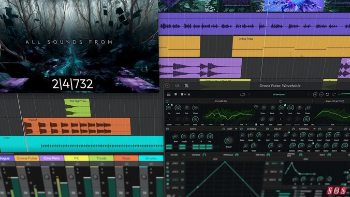Viewport: 350px width, 197px height.
Task: Click the Distortion Amount knob
Action: (228, 140)
